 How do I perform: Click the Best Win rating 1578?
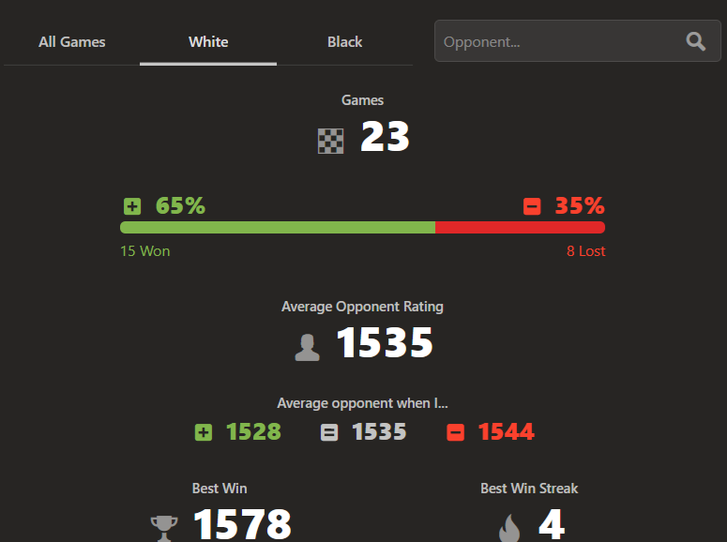[242, 524]
